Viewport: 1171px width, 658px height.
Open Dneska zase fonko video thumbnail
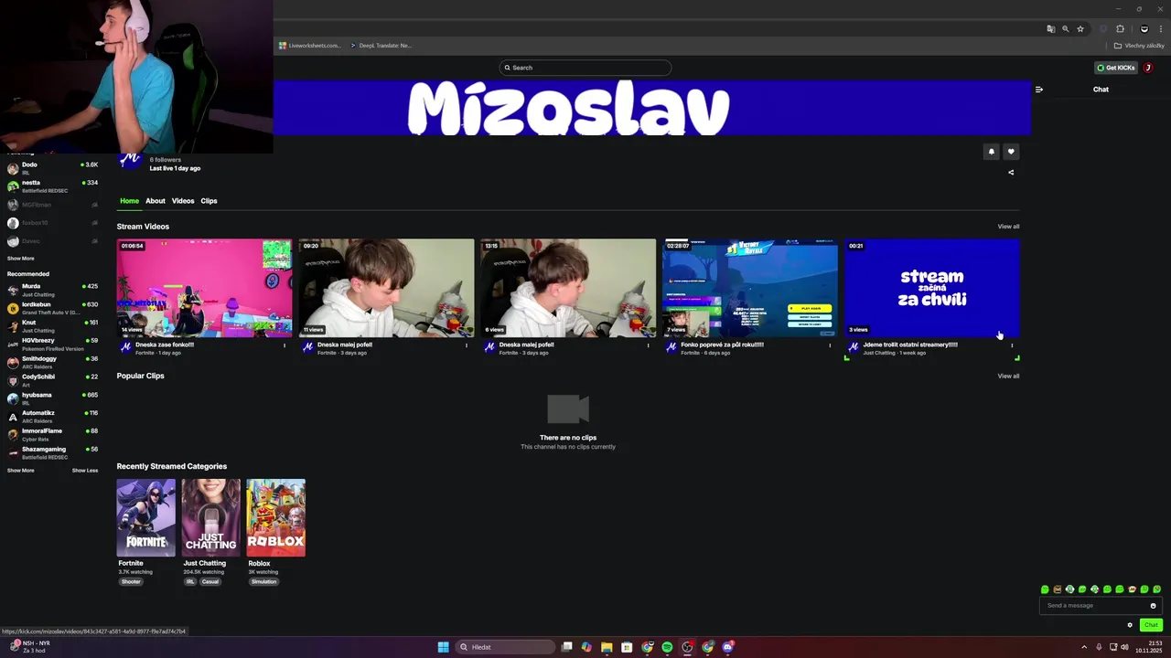coord(204,288)
